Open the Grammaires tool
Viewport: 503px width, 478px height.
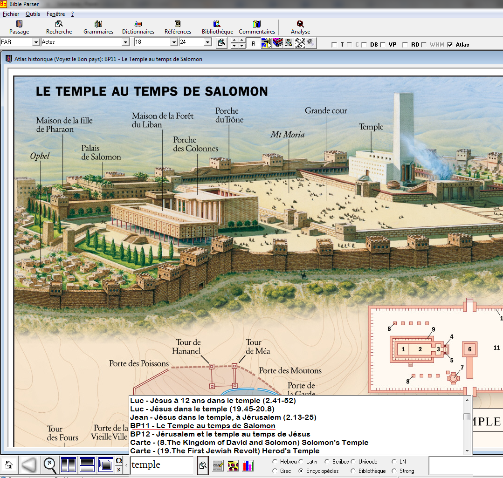98,27
